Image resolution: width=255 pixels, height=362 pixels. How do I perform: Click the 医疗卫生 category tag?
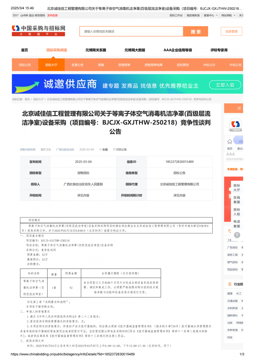point(46,150)
